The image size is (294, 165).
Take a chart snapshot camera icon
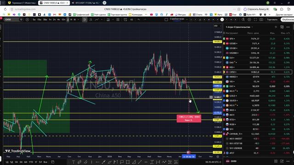(261, 20)
